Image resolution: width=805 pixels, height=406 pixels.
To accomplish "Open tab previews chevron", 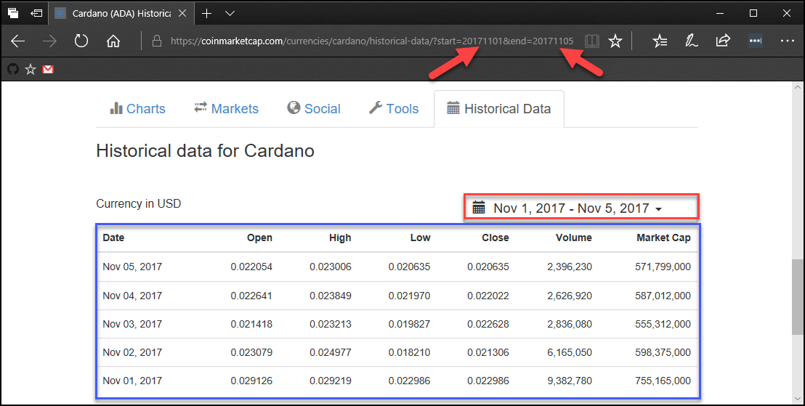I will pyautogui.click(x=230, y=13).
